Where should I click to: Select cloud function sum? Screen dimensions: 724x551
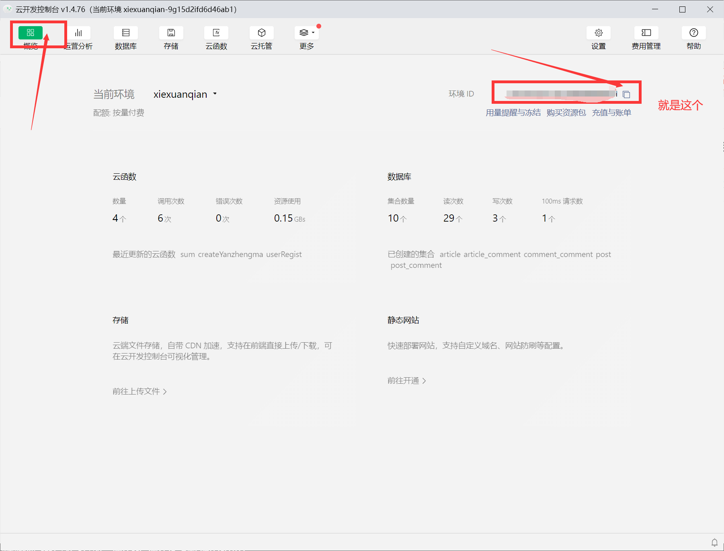point(188,254)
